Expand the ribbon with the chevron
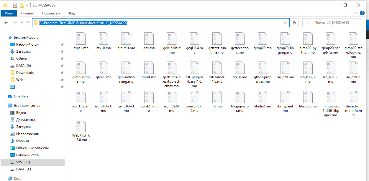369x181 pixels. click(356, 13)
